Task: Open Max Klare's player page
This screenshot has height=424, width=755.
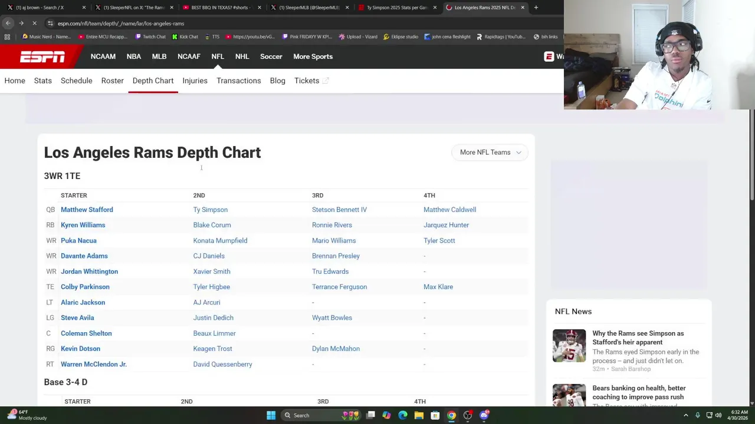Action: (x=438, y=287)
